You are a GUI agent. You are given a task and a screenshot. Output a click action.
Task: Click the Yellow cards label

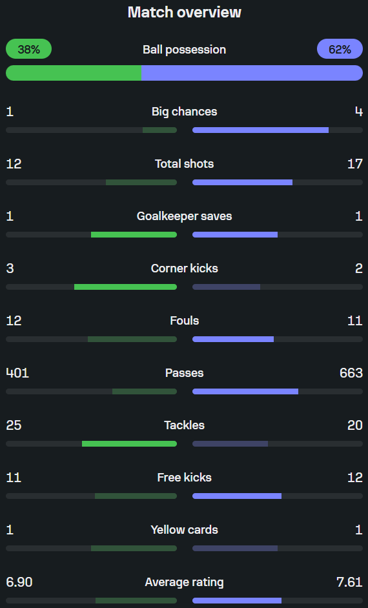click(184, 530)
